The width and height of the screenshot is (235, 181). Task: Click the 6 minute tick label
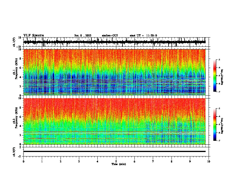point(135,161)
